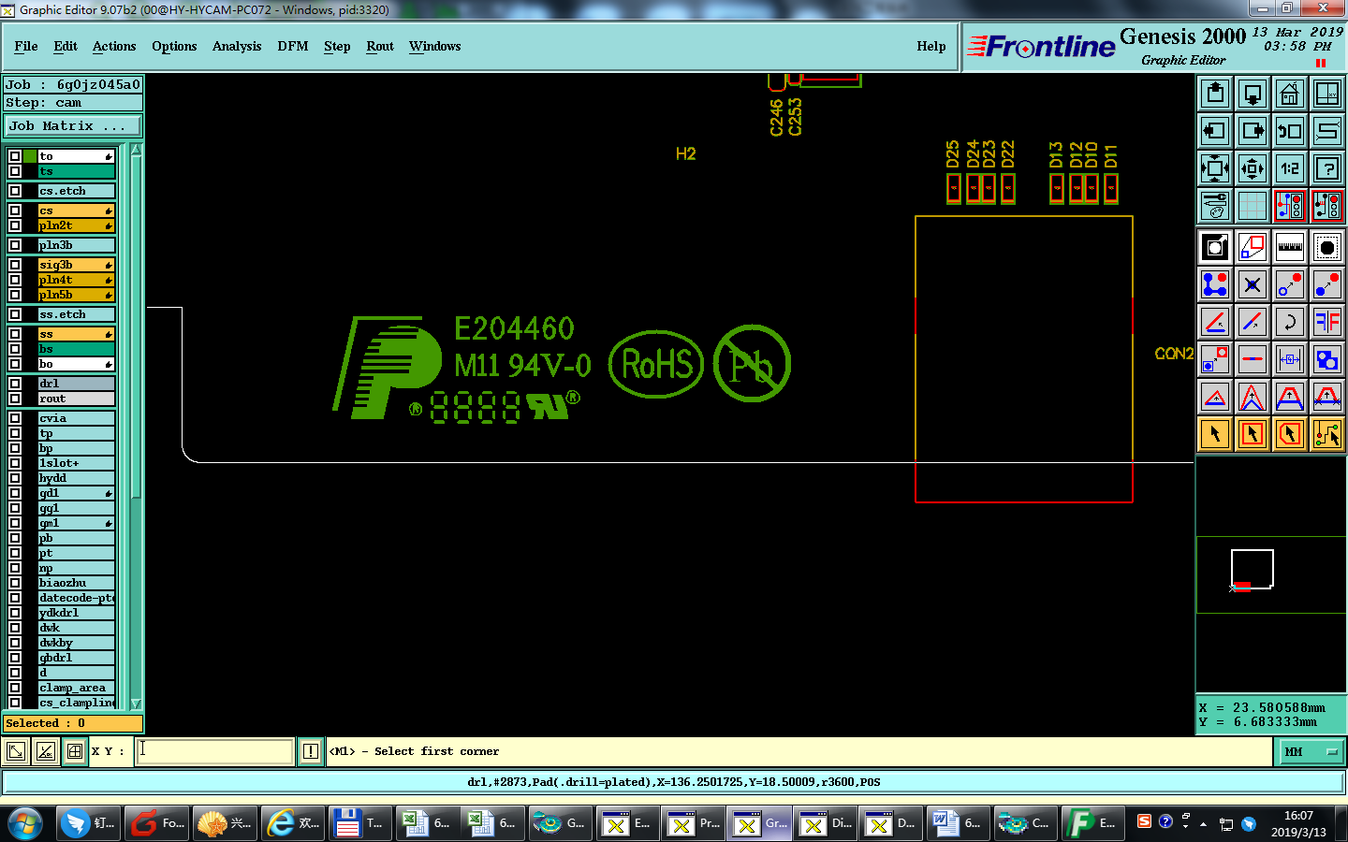Screen dimensions: 1348x842
Task: Select the bo layer name
Action: (77, 364)
